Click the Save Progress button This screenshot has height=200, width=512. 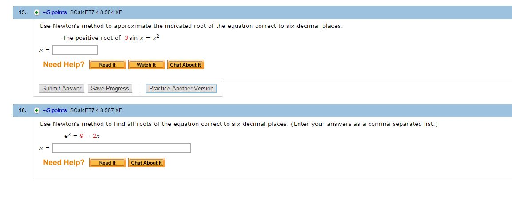[x=110, y=89]
